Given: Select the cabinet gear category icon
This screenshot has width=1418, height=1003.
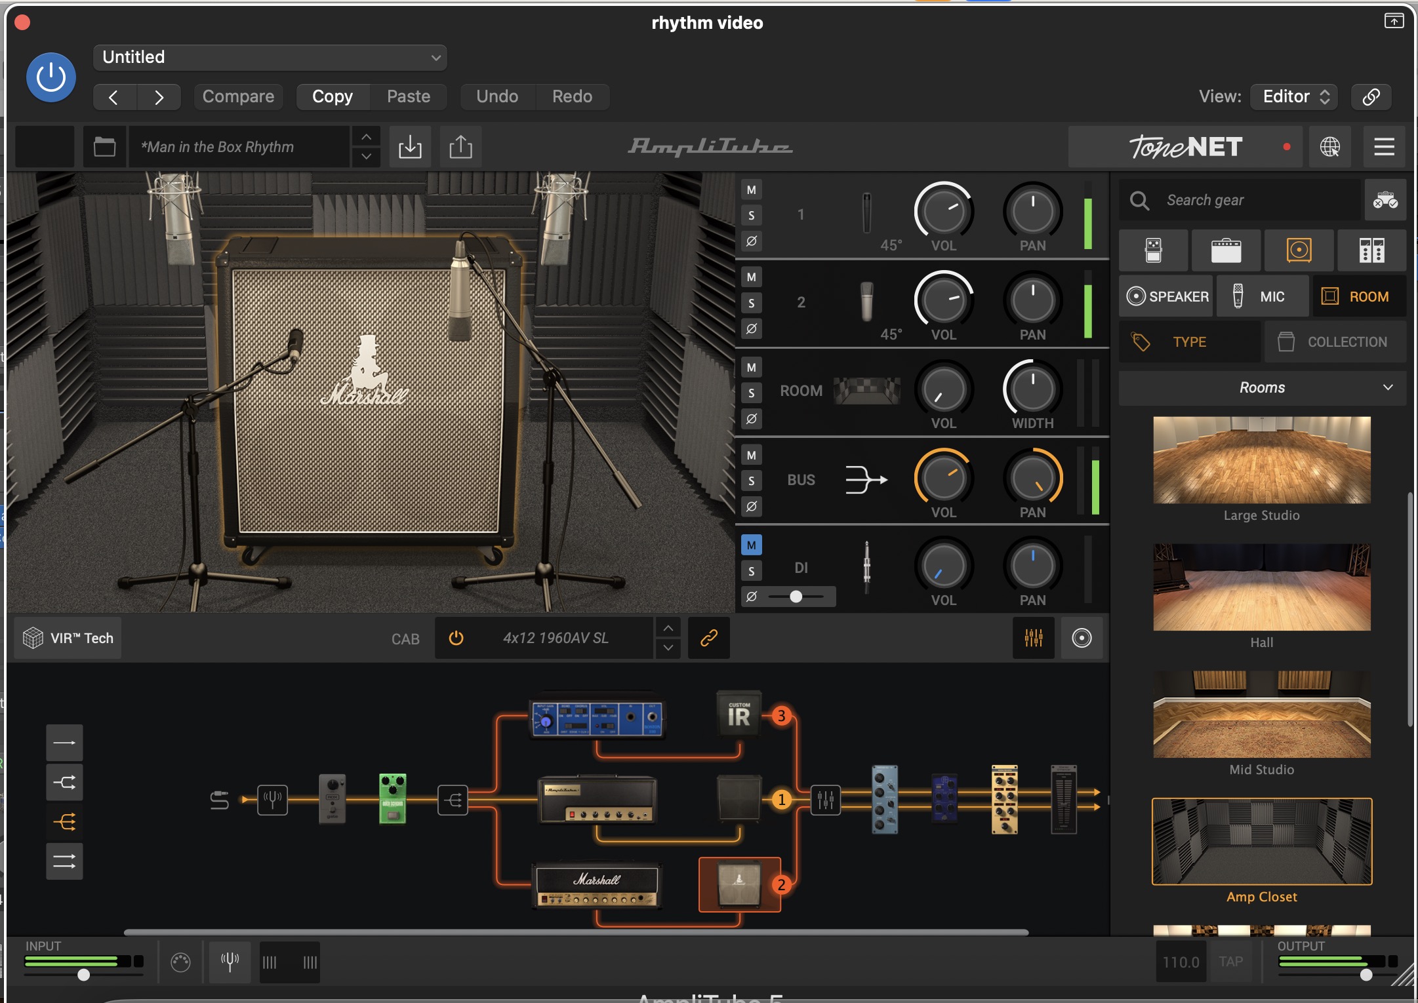Looking at the screenshot, I should pyautogui.click(x=1299, y=250).
